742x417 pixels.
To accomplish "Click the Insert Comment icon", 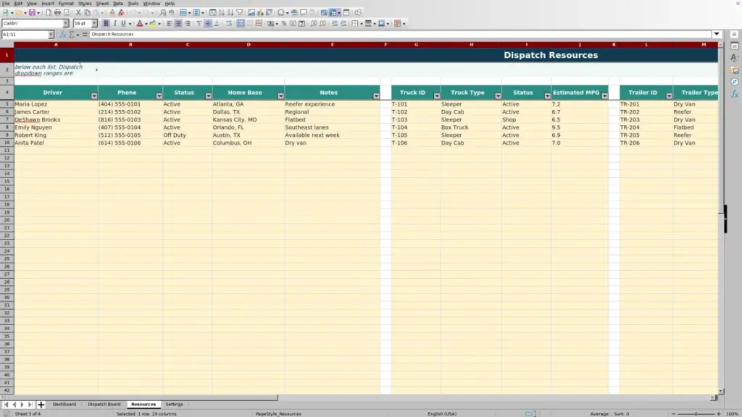I will tap(304, 12).
